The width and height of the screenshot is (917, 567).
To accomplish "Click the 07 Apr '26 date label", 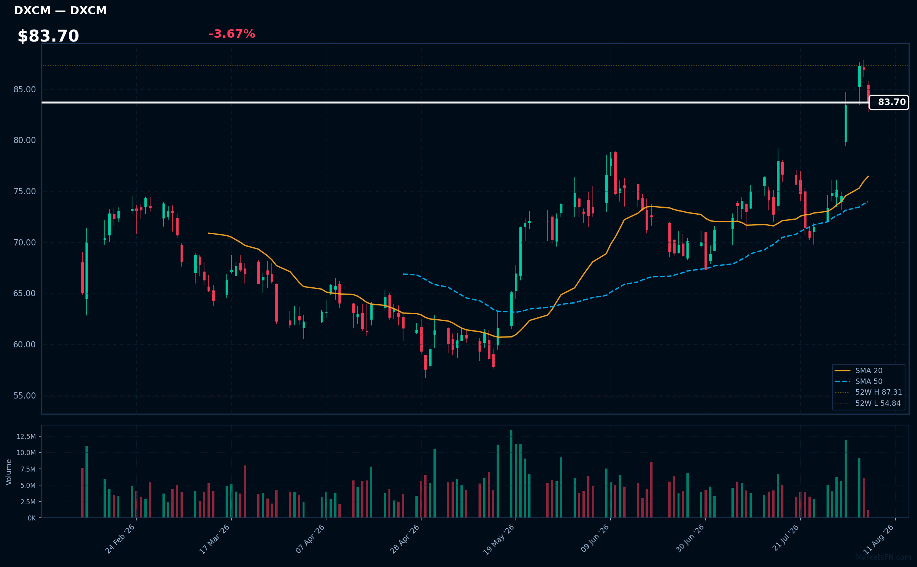I will click(310, 539).
